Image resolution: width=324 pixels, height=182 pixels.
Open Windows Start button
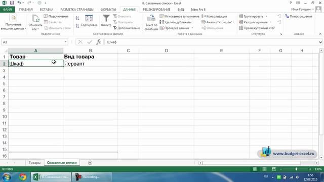click(7, 177)
